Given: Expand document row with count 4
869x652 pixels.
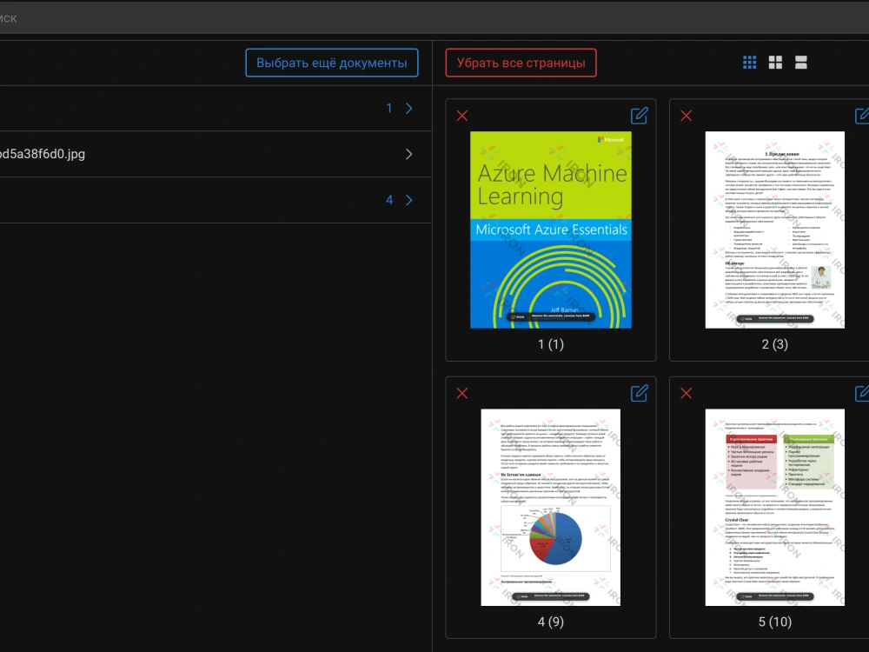Looking at the screenshot, I should [409, 200].
